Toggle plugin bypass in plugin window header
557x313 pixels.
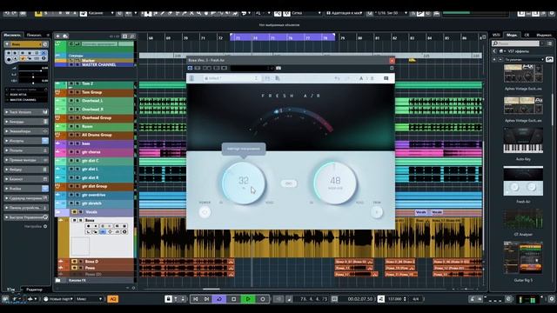pyautogui.click(x=190, y=68)
